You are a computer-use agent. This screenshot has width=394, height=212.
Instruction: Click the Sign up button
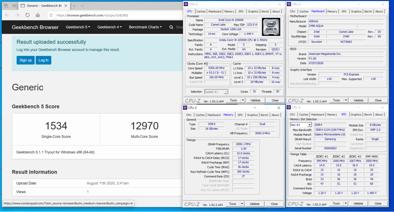(26, 60)
